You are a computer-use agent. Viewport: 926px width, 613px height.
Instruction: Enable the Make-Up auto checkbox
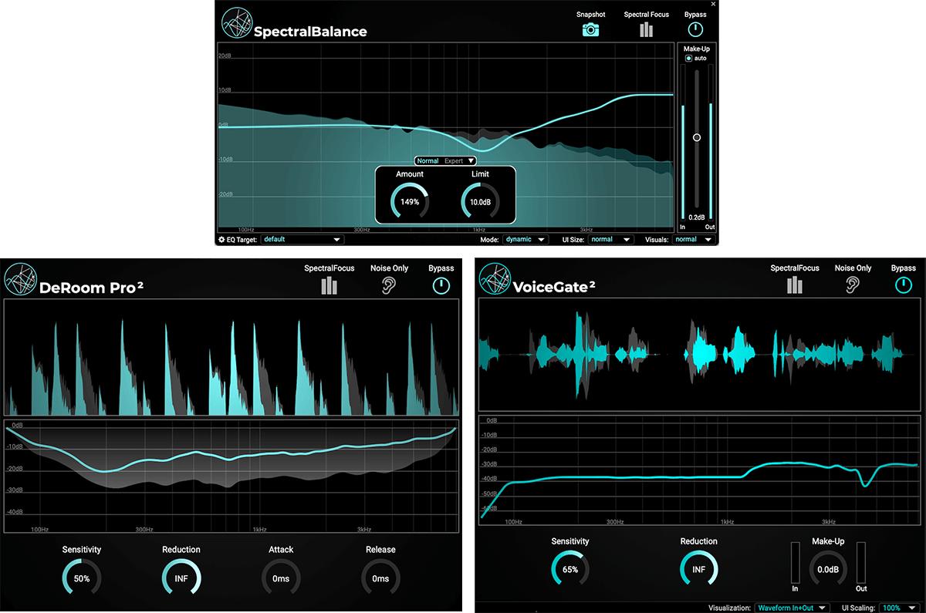click(x=689, y=59)
